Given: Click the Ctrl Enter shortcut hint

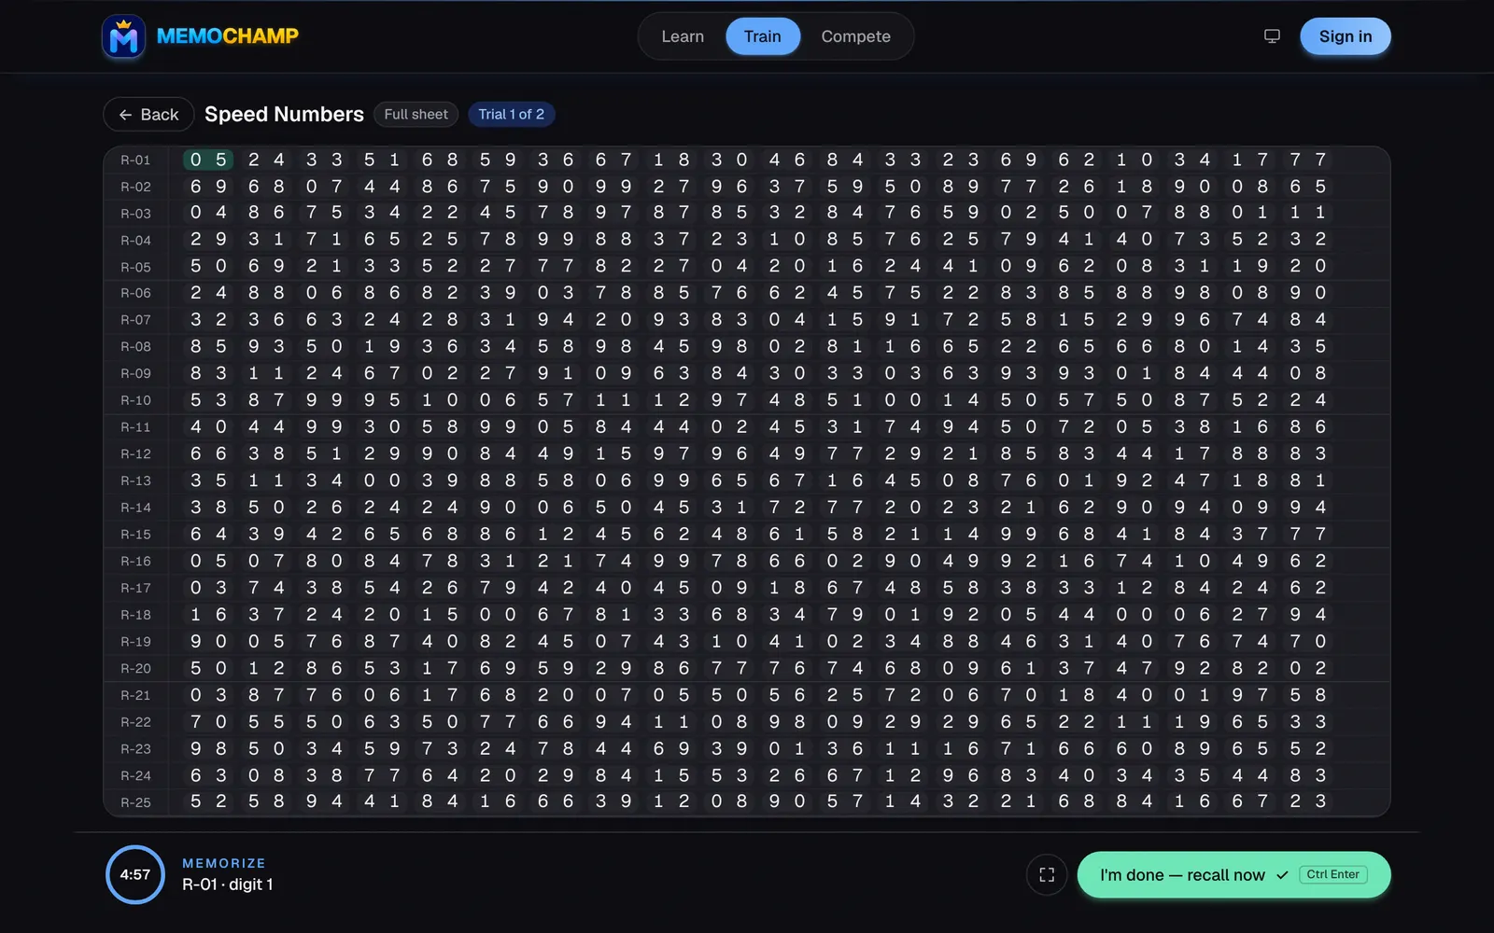Looking at the screenshot, I should 1332,874.
